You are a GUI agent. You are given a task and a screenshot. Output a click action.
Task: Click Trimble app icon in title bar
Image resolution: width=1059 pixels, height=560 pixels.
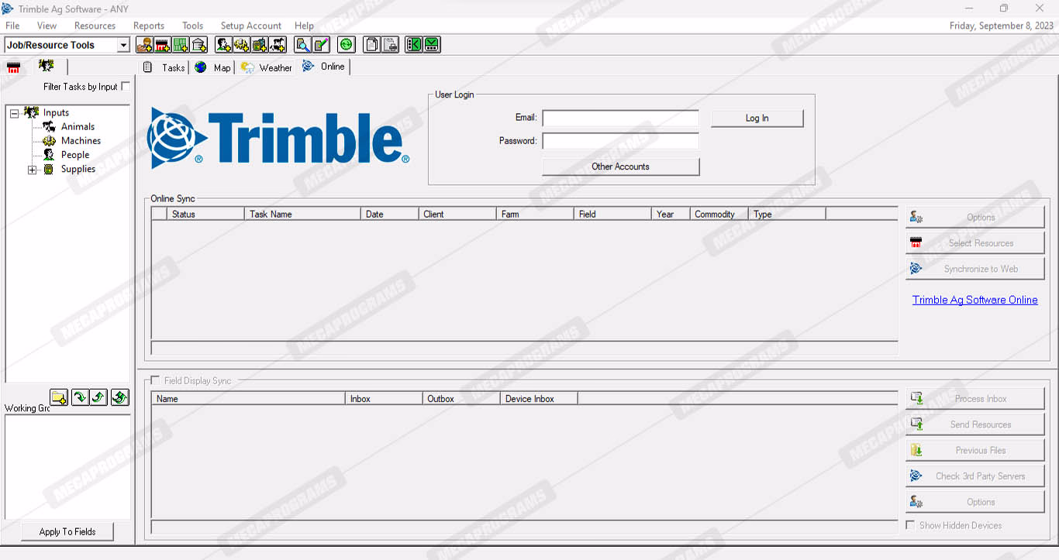(8, 9)
